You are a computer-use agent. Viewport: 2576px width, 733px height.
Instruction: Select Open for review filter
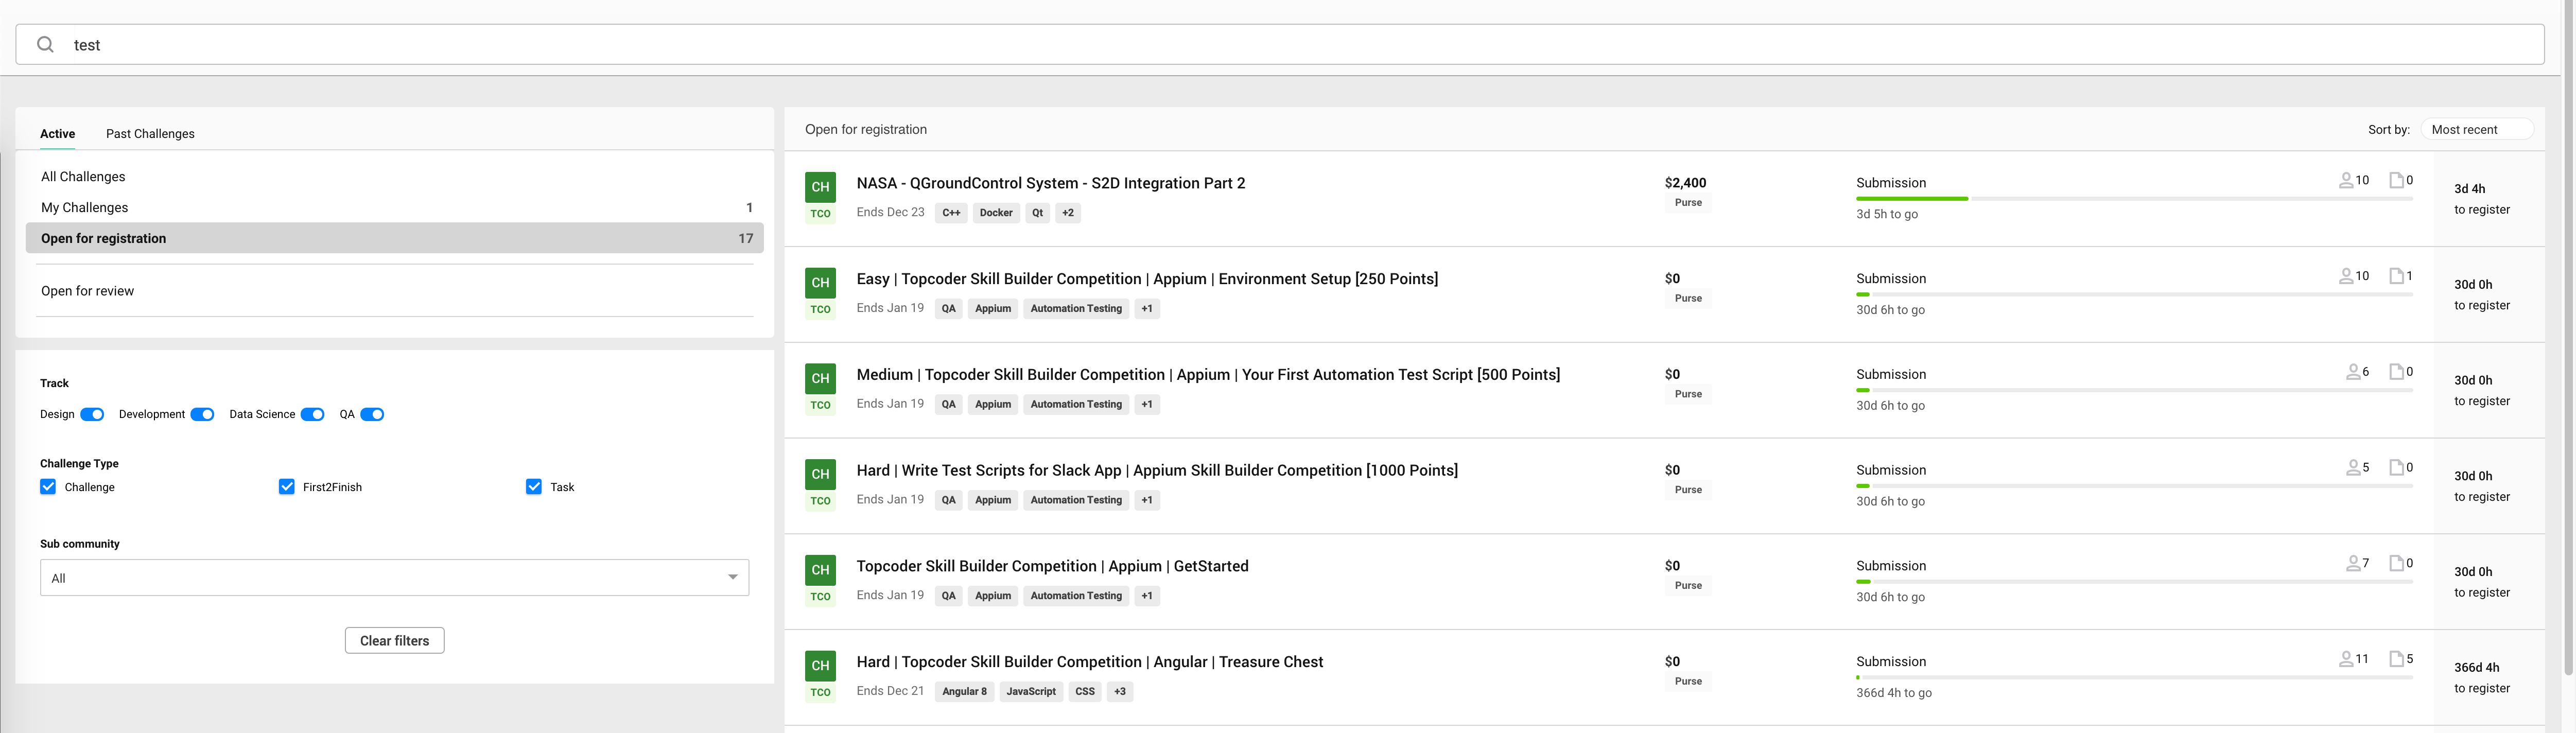pos(394,291)
